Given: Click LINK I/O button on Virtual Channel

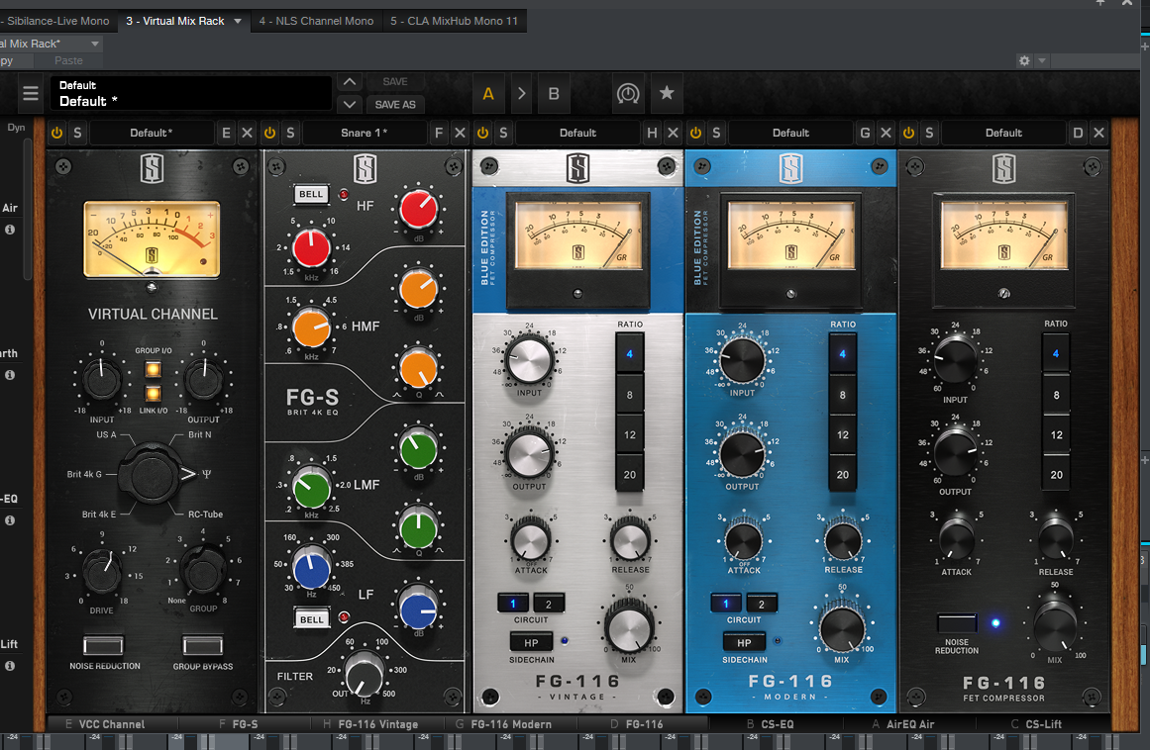Looking at the screenshot, I should point(154,394).
